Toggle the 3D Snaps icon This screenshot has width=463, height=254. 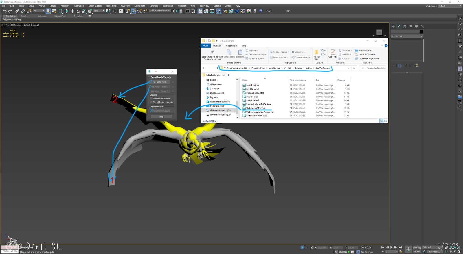point(128,11)
